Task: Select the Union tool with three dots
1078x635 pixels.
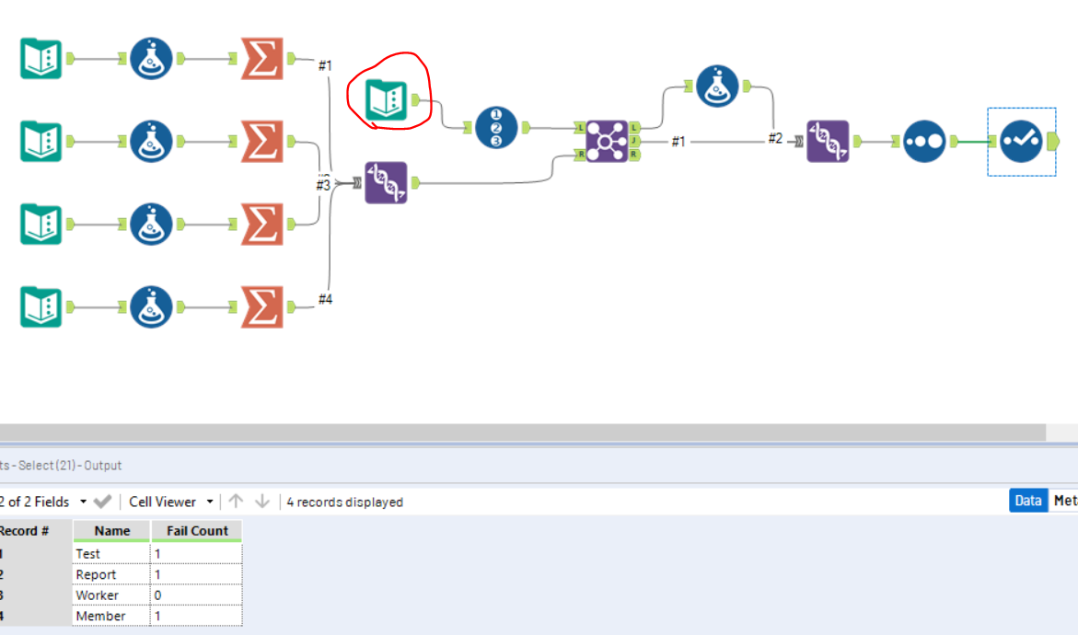Action: click(923, 143)
